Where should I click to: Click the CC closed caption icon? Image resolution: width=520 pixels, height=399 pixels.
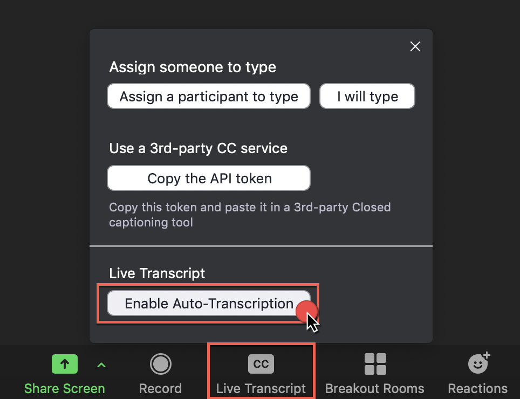coord(261,364)
